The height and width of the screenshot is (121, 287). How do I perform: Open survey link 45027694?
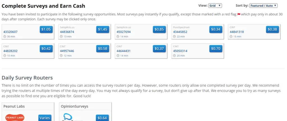[x=124, y=32]
